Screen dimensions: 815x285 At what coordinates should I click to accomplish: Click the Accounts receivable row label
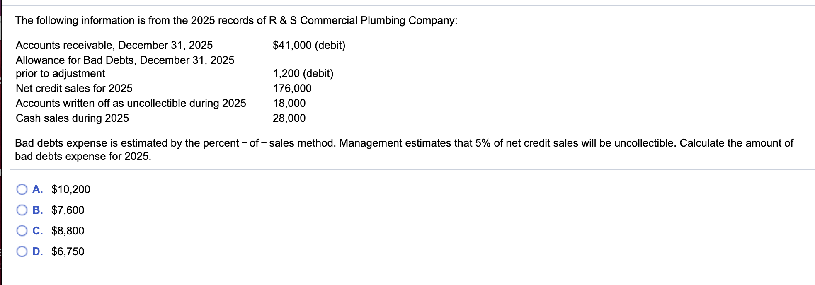(114, 45)
